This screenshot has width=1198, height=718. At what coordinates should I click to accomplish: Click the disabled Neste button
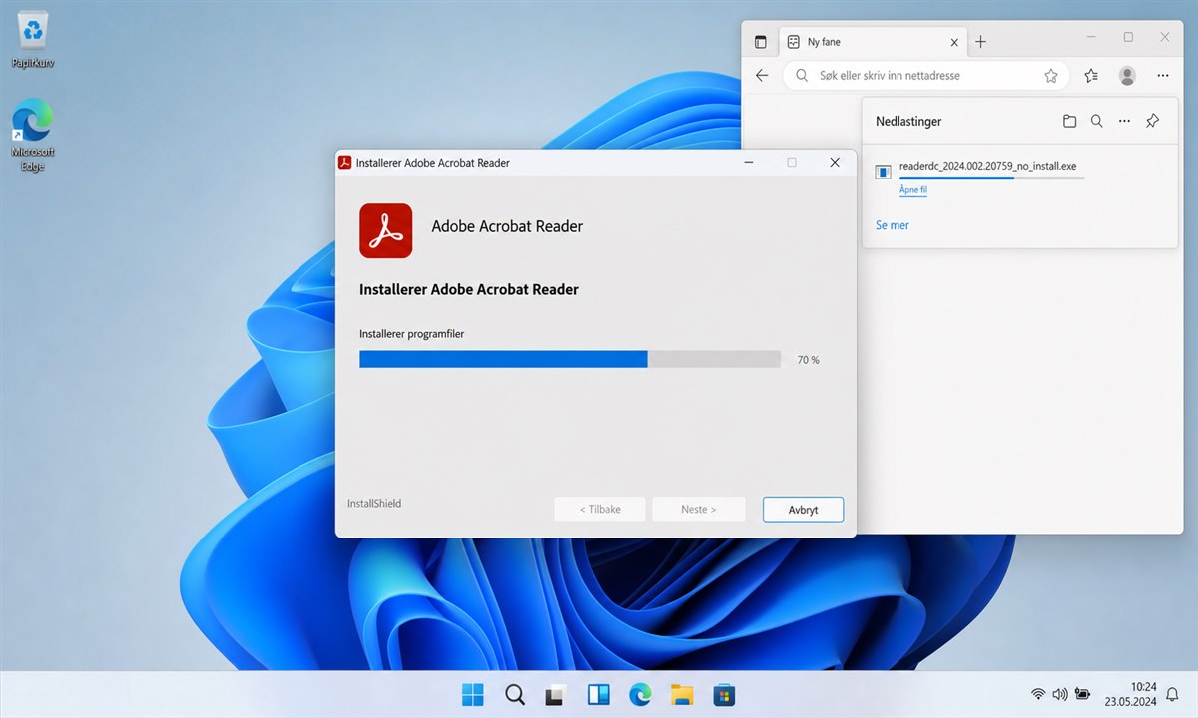pos(699,509)
